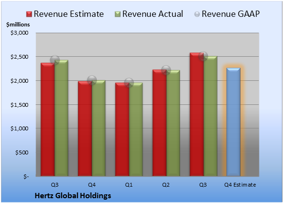This screenshot has height=203, width=283.
Task: Select the green actual bar for Q1
Action: pos(136,129)
